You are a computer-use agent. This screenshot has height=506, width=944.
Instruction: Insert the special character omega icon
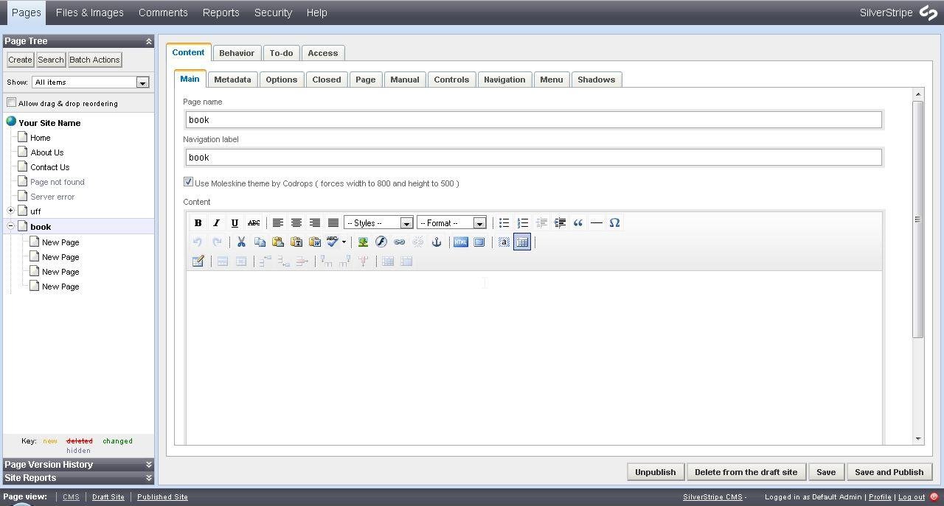click(614, 222)
